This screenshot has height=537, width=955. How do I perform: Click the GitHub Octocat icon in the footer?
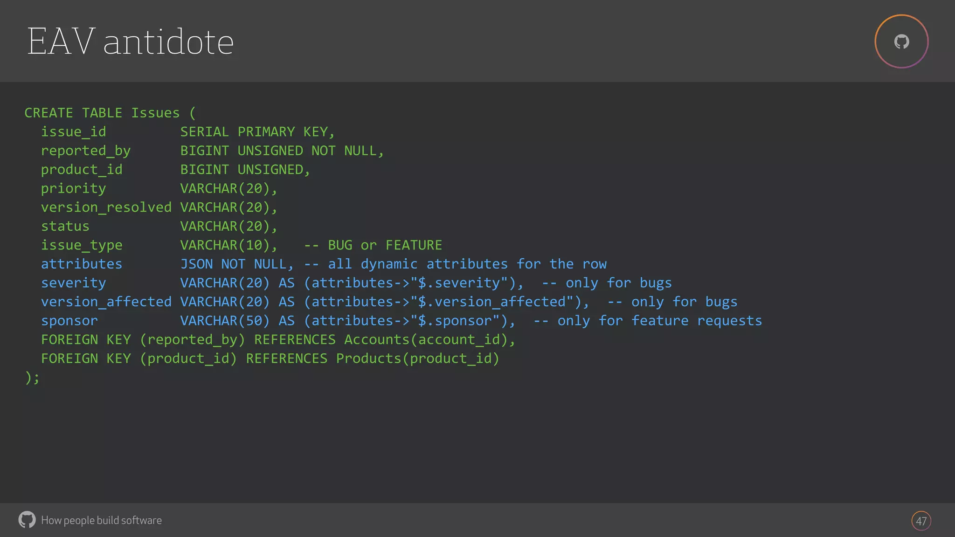tap(27, 520)
